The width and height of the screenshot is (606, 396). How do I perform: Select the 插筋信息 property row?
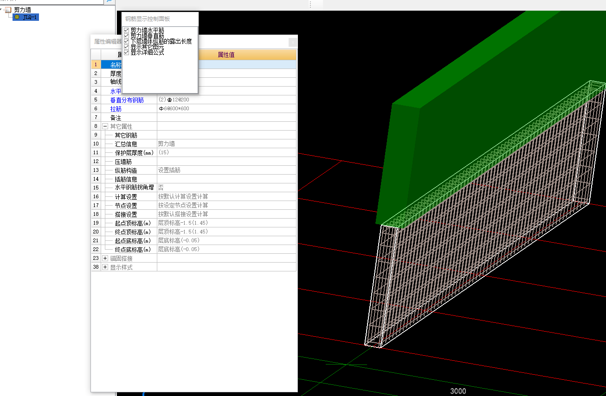click(193, 179)
